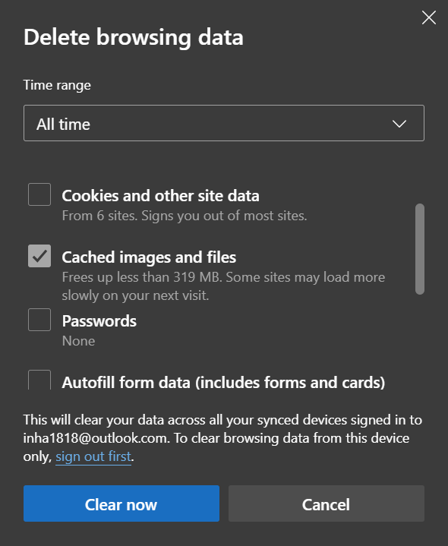This screenshot has height=546, width=448.
Task: Click the dropdown chevron arrow icon
Action: [x=399, y=123]
